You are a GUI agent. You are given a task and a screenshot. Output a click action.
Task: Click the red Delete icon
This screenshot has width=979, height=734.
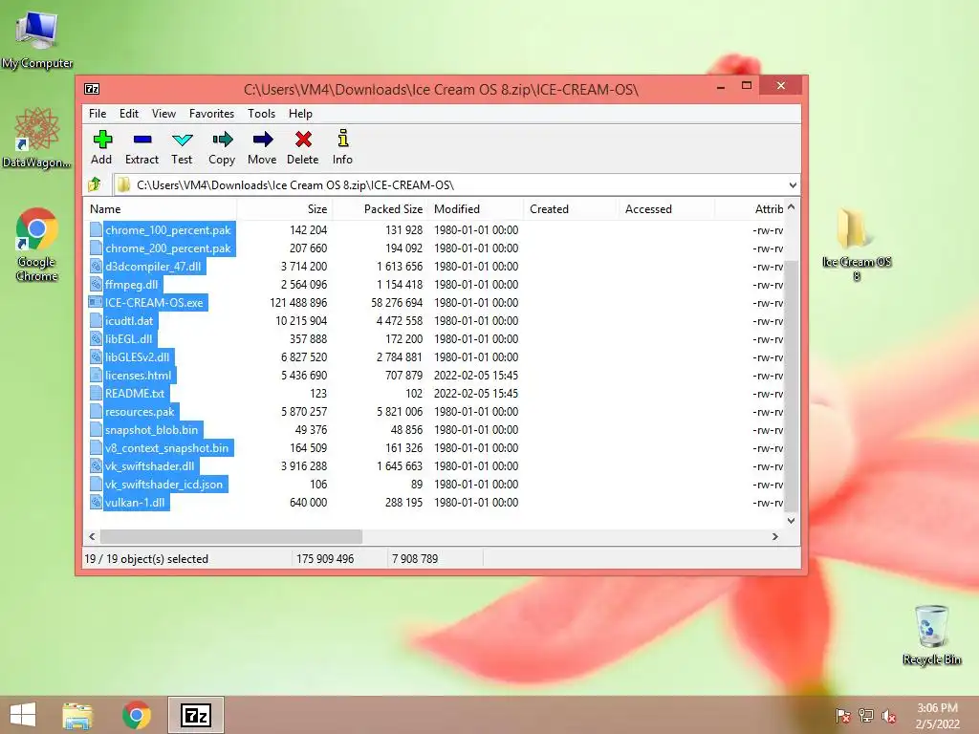click(x=303, y=140)
